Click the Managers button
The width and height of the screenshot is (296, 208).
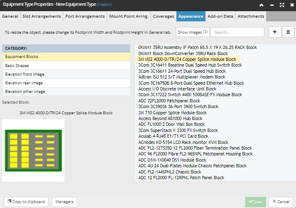tap(64, 202)
